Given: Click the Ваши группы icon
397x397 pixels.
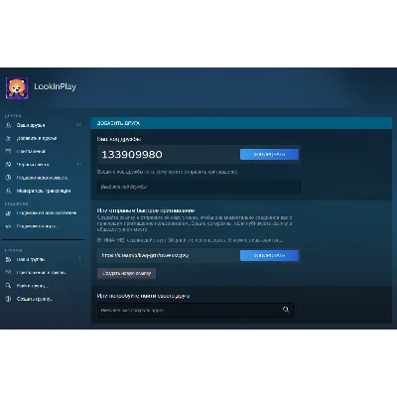Looking at the screenshot, I should [9, 259].
